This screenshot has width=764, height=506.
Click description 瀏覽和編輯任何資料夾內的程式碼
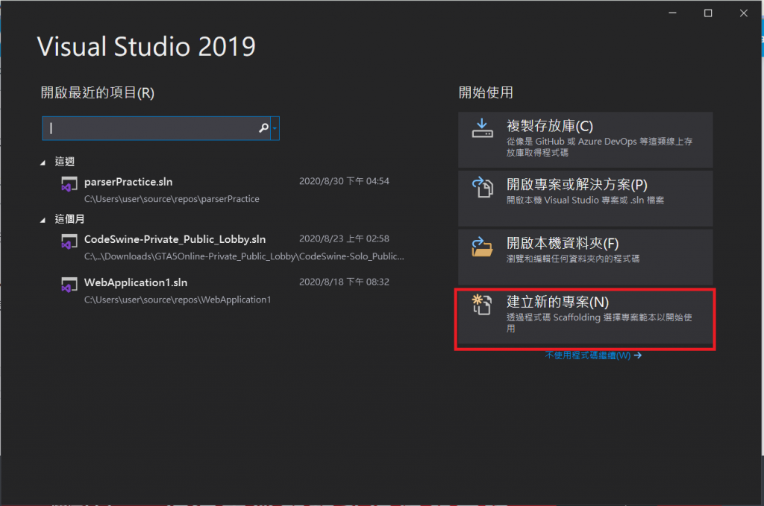coord(573,259)
